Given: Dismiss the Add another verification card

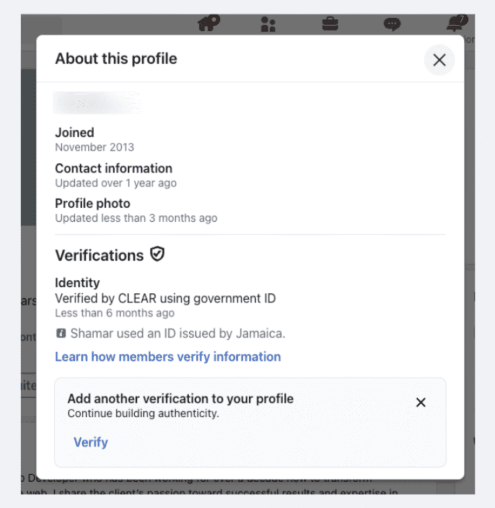Looking at the screenshot, I should pos(421,402).
